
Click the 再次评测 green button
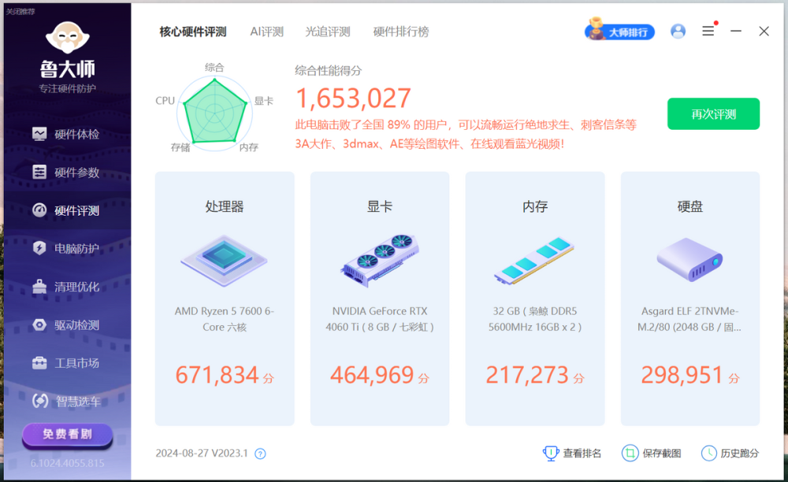pos(713,114)
